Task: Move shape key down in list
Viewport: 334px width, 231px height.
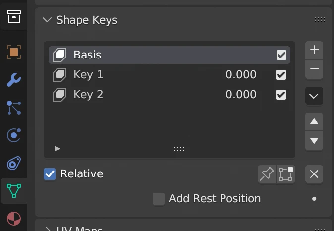Action: coord(314,140)
